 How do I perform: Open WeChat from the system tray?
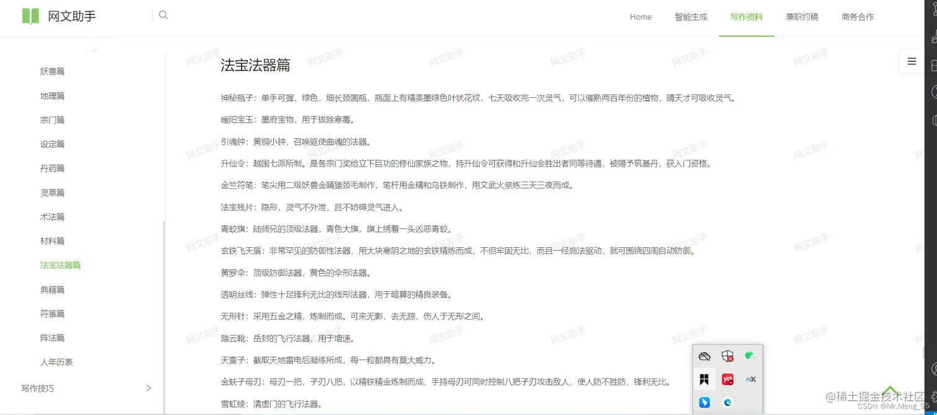pos(750,356)
